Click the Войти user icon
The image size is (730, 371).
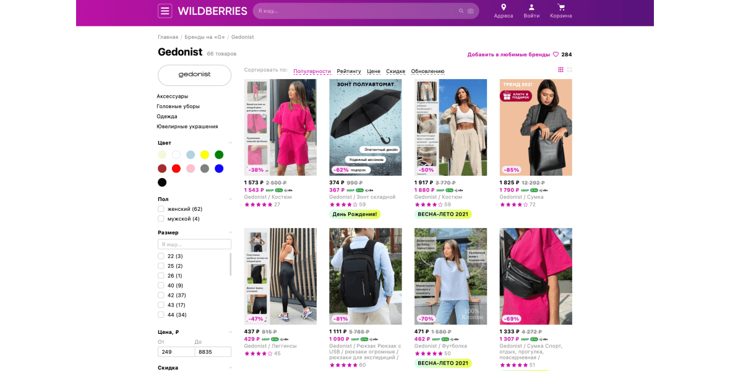point(531,7)
